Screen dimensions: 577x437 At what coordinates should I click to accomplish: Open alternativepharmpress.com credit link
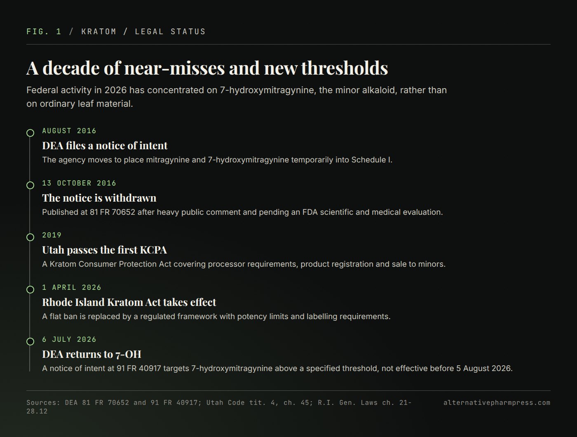pos(497,403)
